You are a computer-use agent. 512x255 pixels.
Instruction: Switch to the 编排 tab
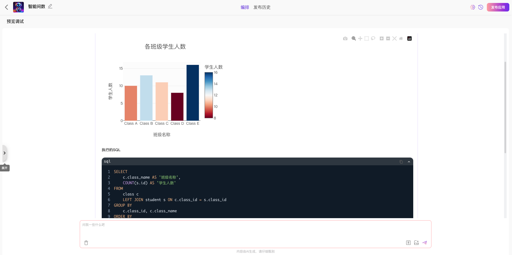pyautogui.click(x=245, y=7)
